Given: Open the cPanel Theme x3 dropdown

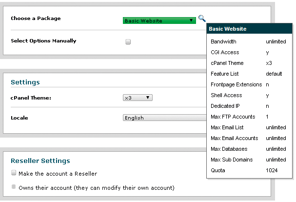Looking at the screenshot, I should point(138,98).
